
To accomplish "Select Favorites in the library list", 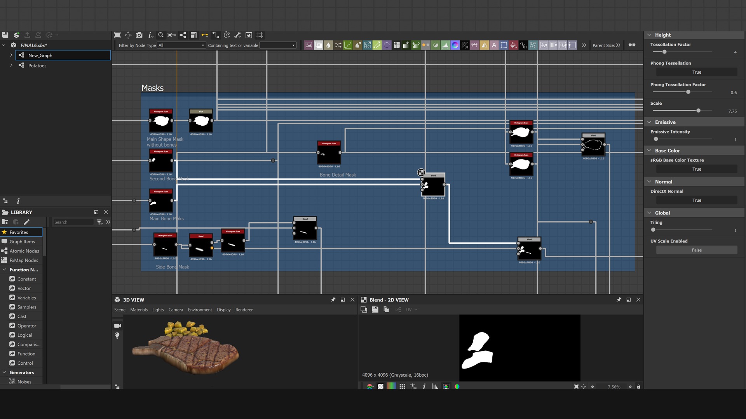I will pos(19,232).
